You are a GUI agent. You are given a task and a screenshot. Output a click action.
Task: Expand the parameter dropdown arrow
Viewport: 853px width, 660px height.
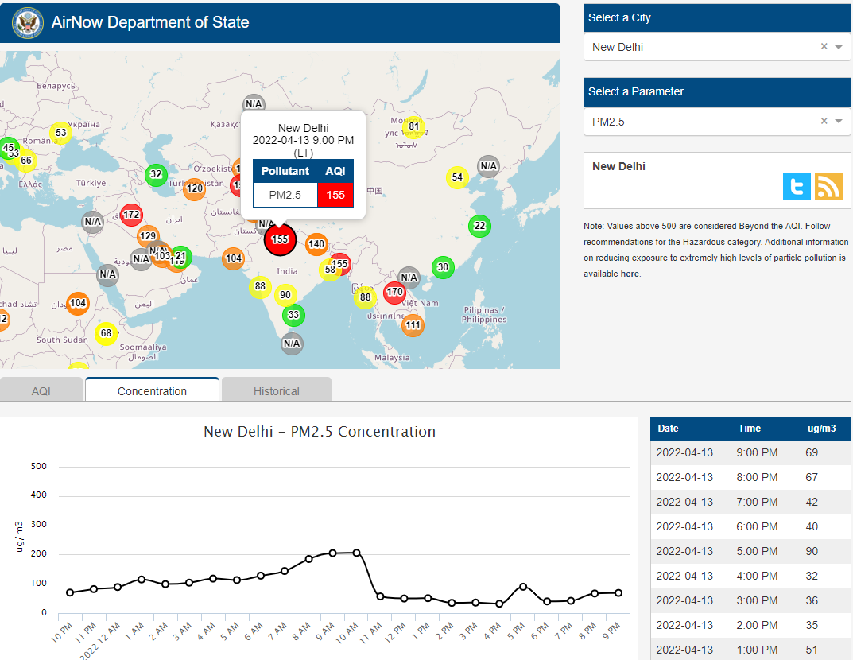coord(839,122)
